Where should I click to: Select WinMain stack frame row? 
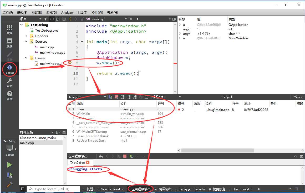(122, 113)
